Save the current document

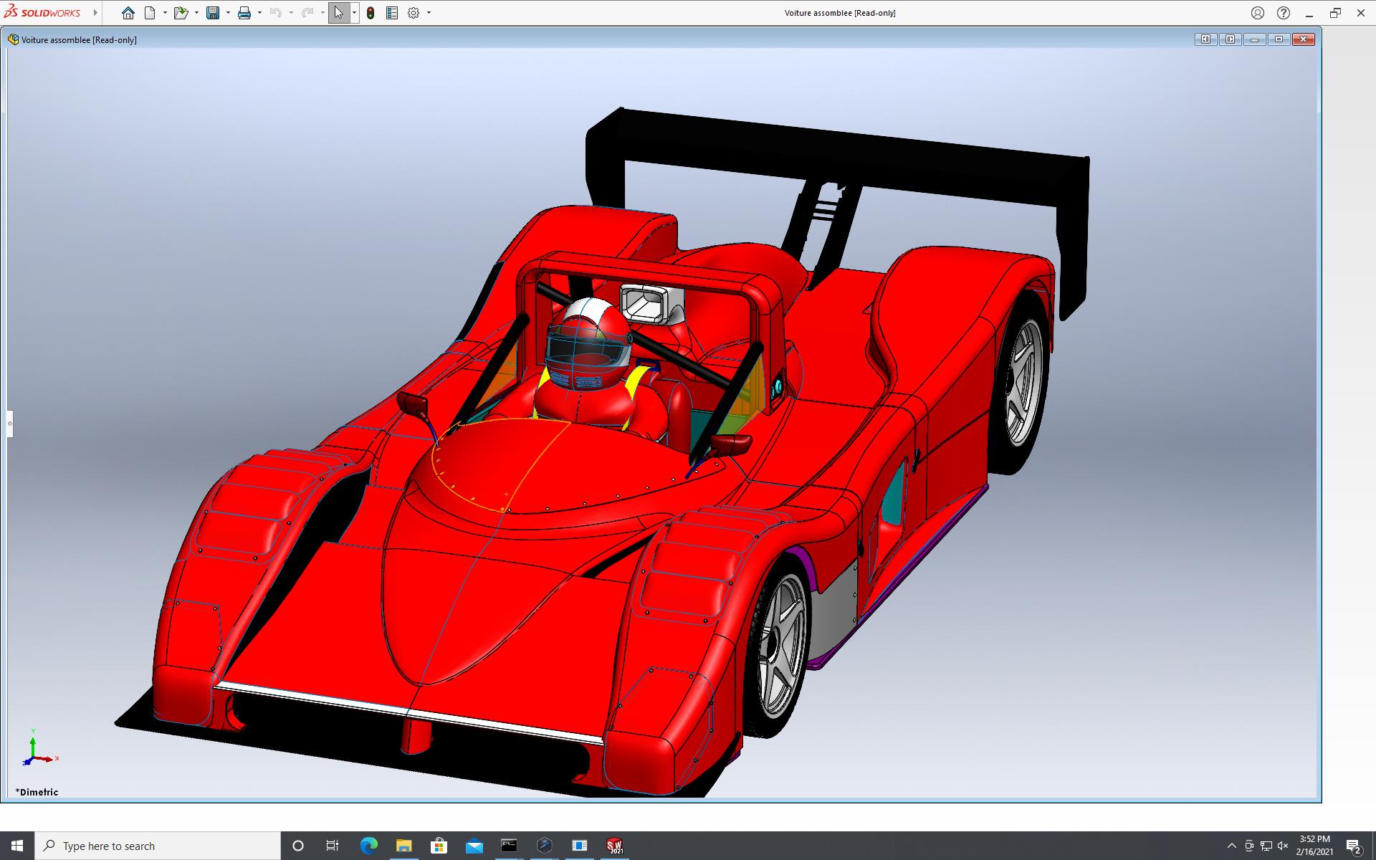point(213,13)
